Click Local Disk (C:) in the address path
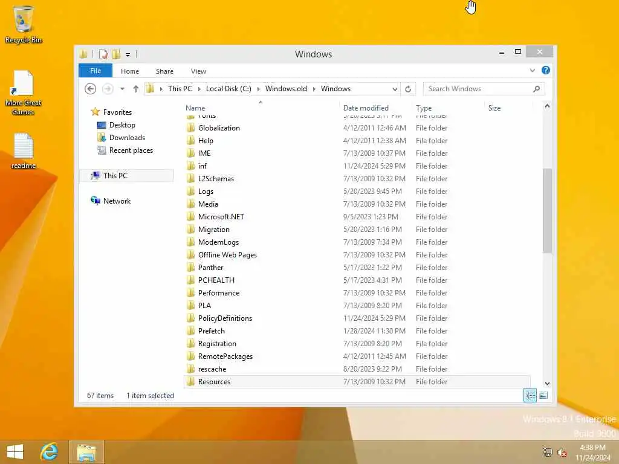 click(228, 89)
